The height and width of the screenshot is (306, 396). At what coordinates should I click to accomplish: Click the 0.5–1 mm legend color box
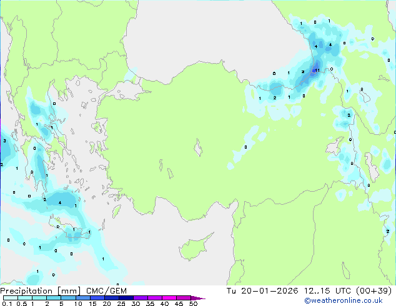[x=25, y=298]
